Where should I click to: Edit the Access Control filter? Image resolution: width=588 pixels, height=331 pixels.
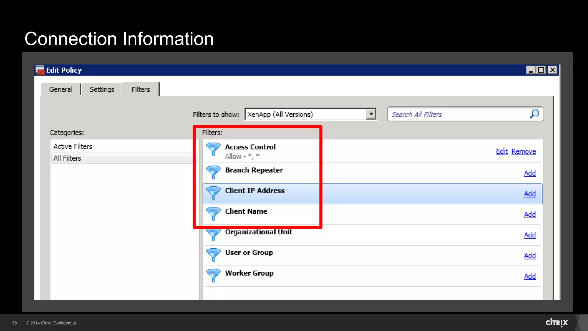(x=502, y=151)
